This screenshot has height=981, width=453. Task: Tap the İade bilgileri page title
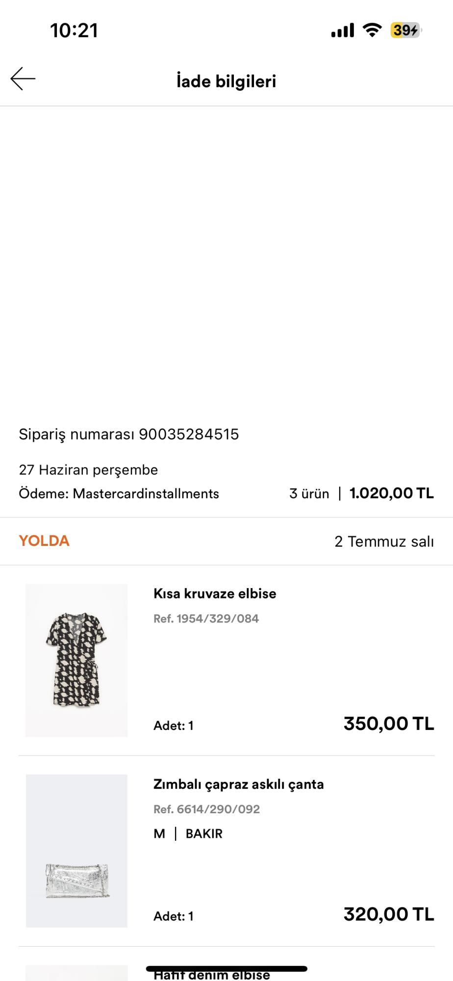[x=226, y=81]
